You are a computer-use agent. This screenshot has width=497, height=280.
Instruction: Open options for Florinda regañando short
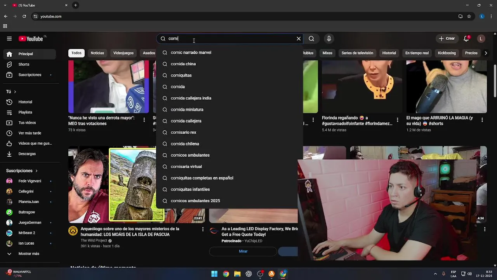click(x=397, y=120)
